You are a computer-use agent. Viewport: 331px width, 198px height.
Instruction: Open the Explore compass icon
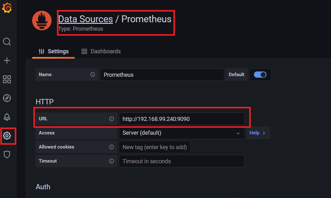pyautogui.click(x=7, y=98)
